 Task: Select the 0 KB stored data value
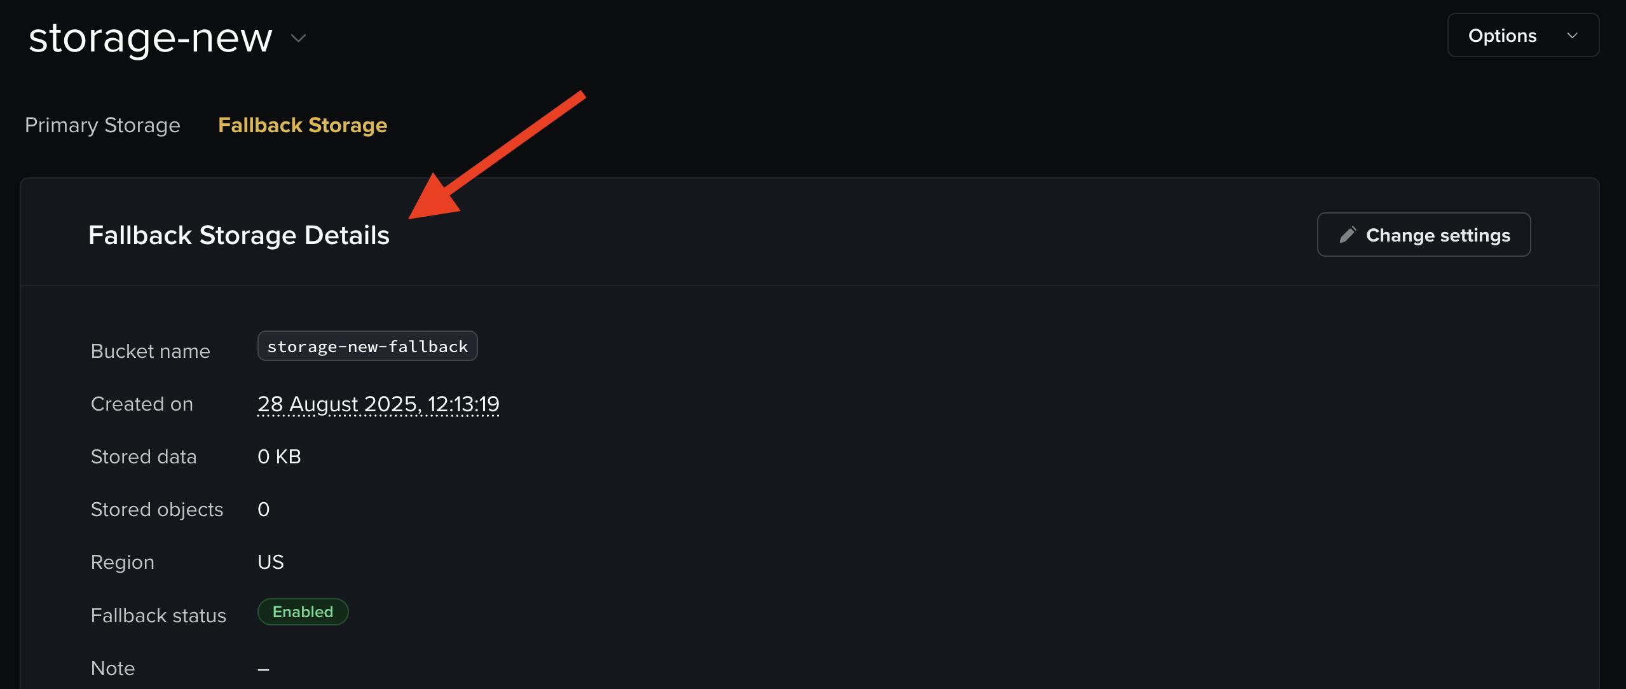279,457
